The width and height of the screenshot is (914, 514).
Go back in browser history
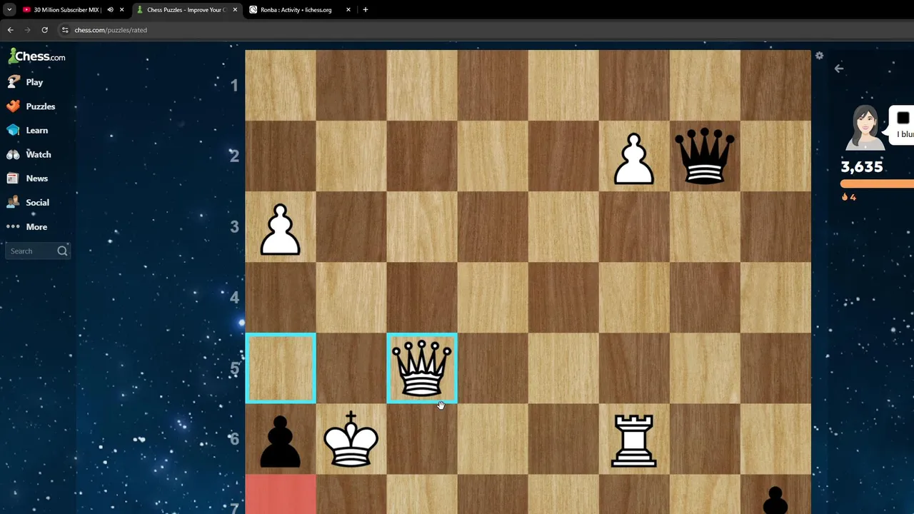10,30
